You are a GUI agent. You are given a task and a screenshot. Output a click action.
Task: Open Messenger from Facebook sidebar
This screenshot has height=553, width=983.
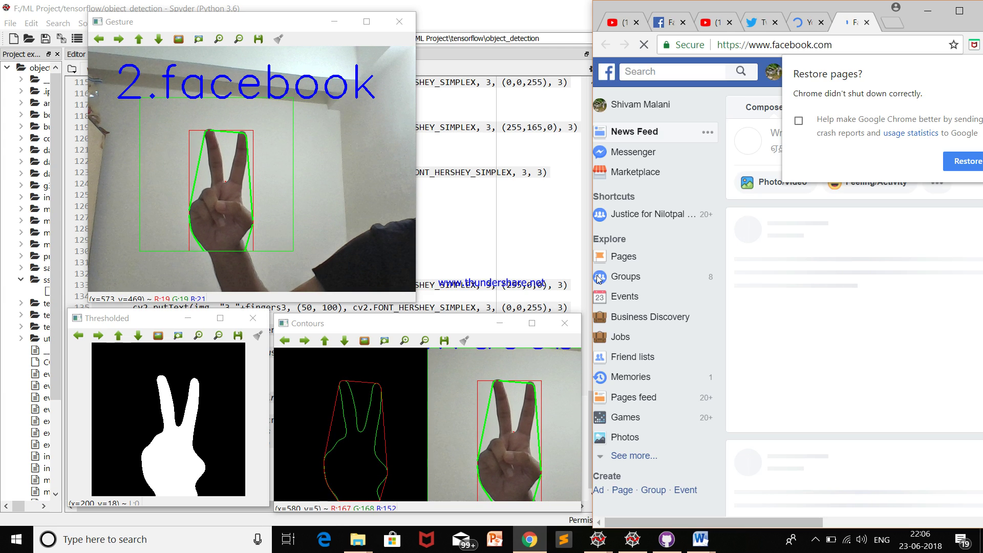(633, 152)
